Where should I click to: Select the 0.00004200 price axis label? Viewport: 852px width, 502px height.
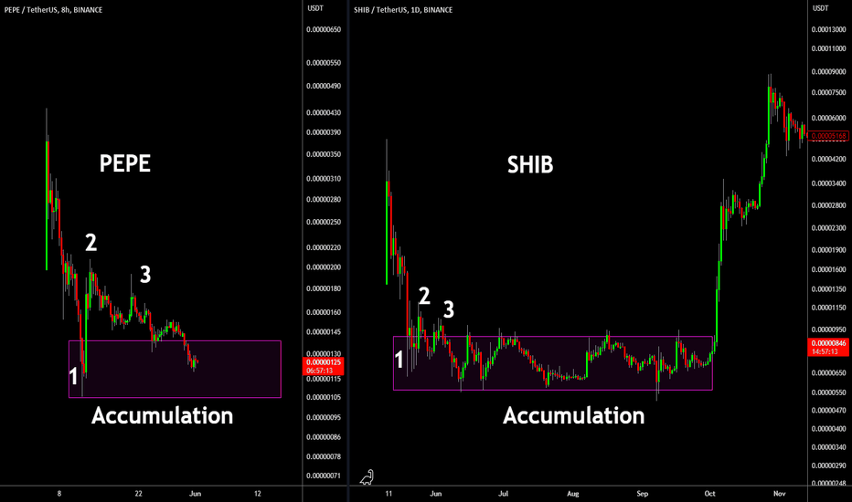coord(828,160)
